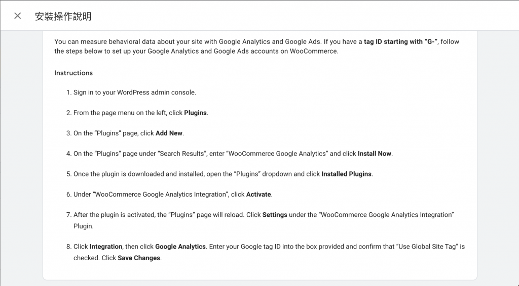This screenshot has height=286, width=519.
Task: Click bold 'Install Now' in step 4
Action: click(x=375, y=154)
